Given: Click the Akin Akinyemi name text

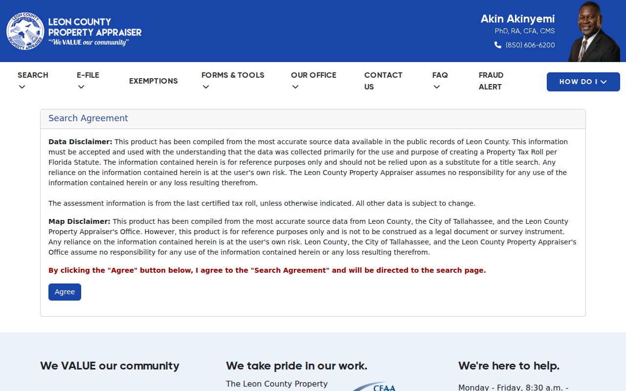Looking at the screenshot, I should click(x=517, y=19).
